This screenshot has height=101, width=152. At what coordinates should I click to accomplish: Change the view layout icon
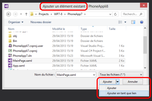click(120, 22)
